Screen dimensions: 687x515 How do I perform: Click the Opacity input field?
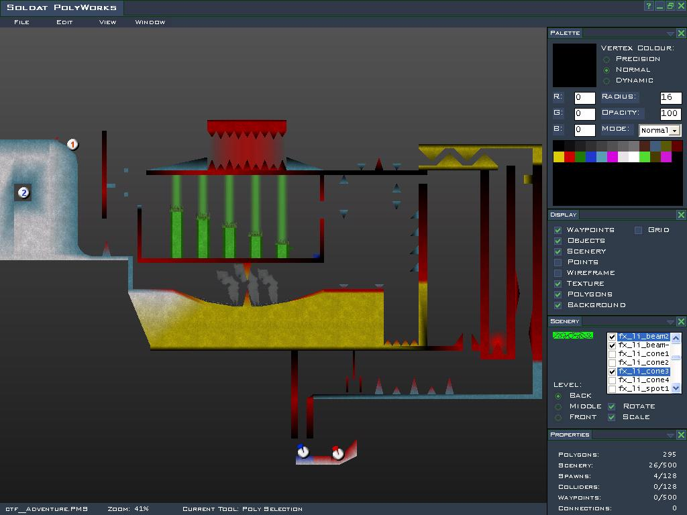tap(670, 114)
